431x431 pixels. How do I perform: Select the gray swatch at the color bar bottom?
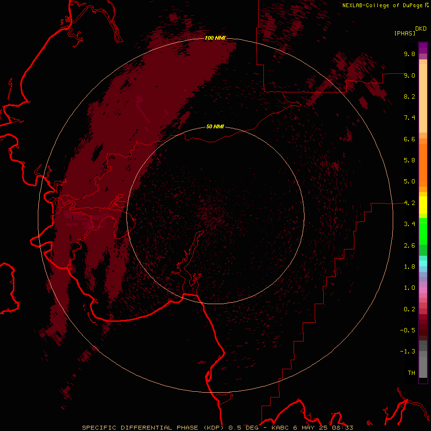coord(423,367)
